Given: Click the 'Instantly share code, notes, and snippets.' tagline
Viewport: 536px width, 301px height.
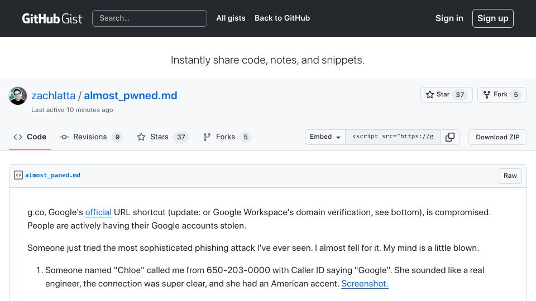Looking at the screenshot, I should 267,60.
